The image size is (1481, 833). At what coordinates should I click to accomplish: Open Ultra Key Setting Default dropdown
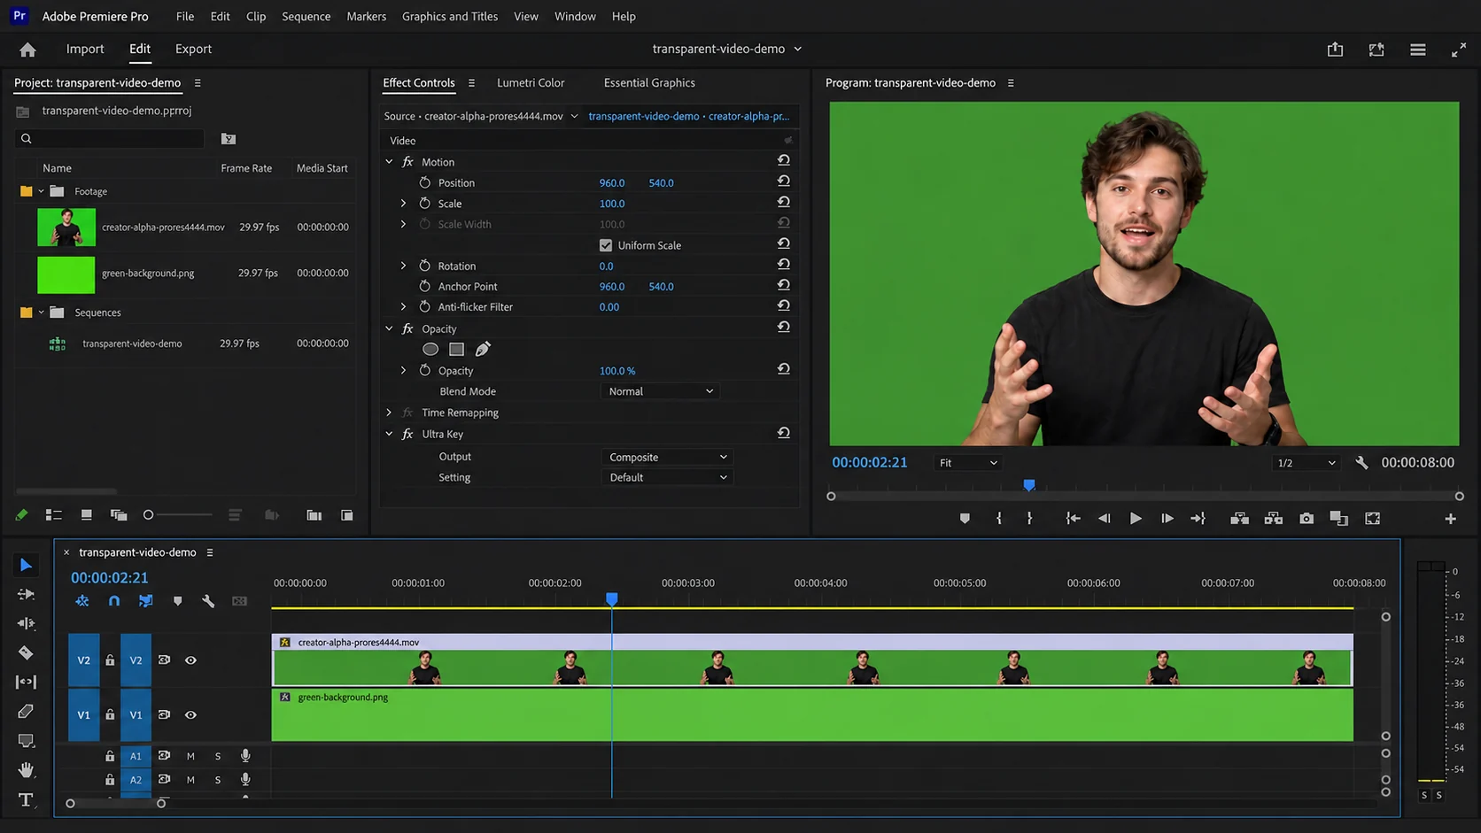[x=667, y=477]
